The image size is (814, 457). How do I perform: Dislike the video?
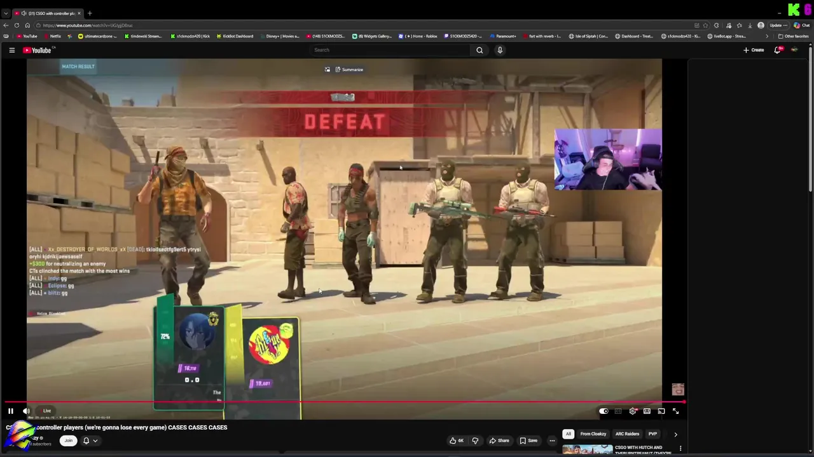click(474, 440)
